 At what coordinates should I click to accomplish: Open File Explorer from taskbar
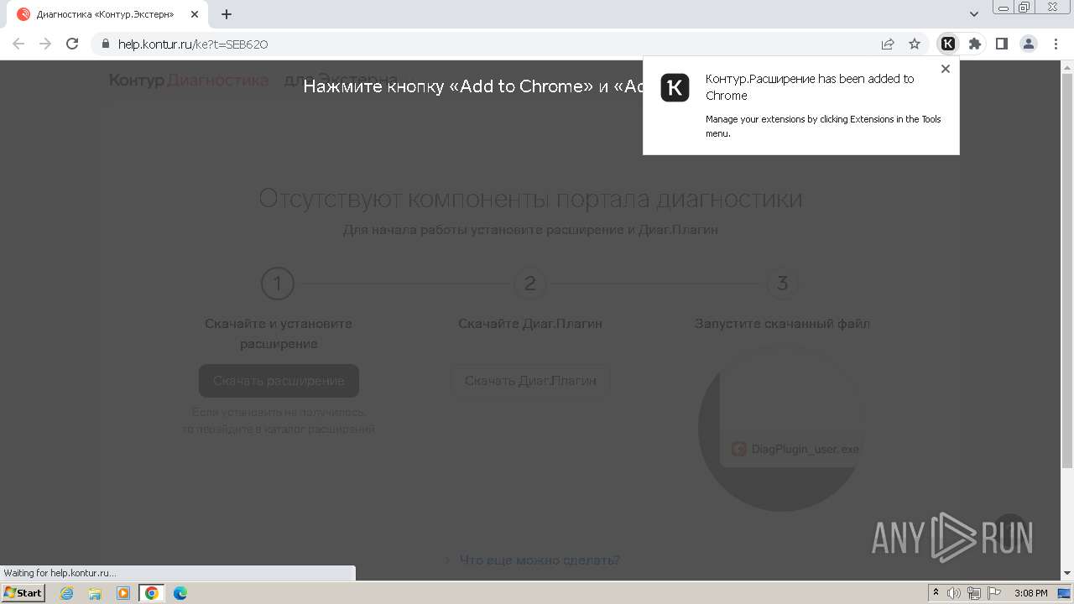(x=95, y=593)
